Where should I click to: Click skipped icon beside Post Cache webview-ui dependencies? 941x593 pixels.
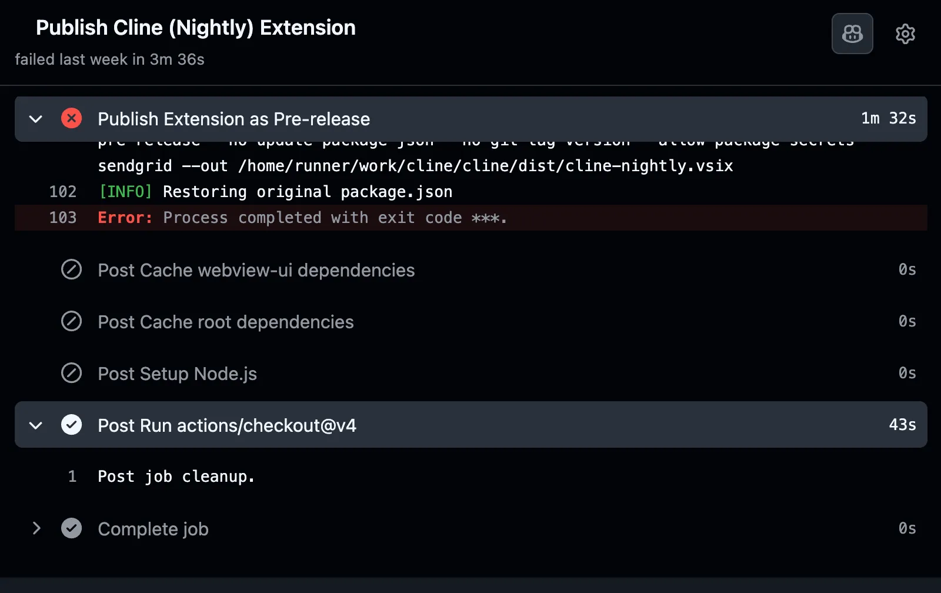pyautogui.click(x=71, y=269)
